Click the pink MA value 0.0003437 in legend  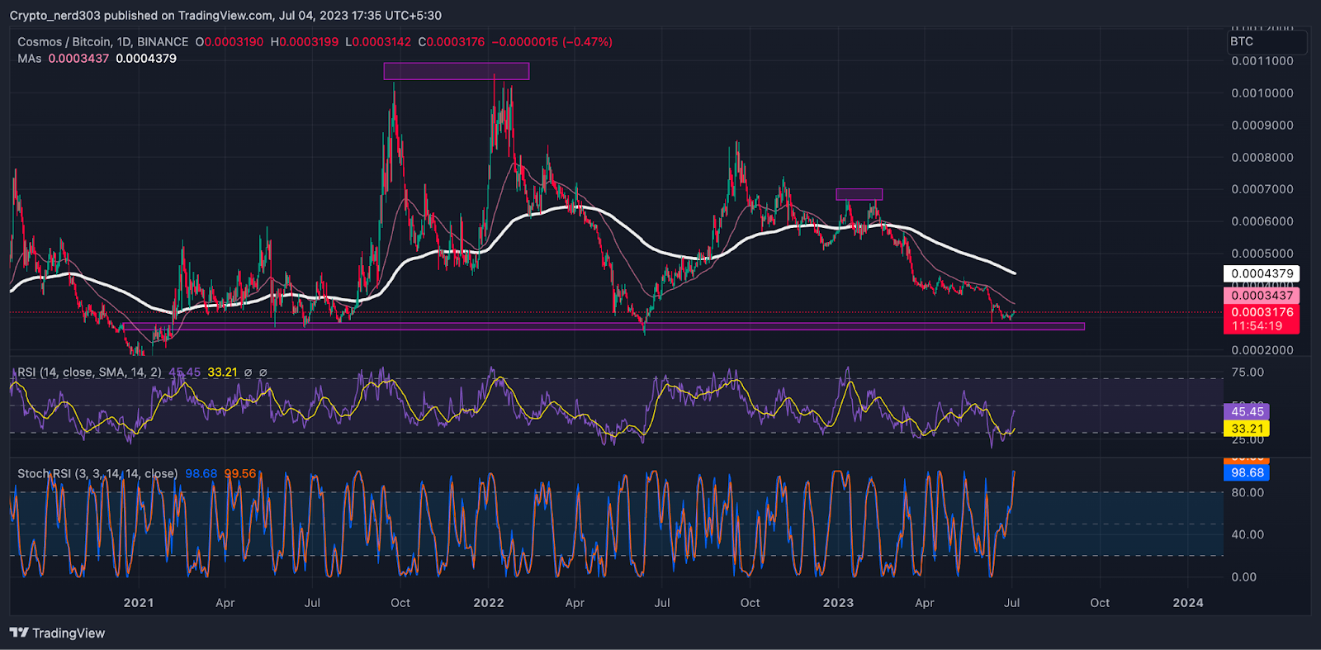[78, 59]
